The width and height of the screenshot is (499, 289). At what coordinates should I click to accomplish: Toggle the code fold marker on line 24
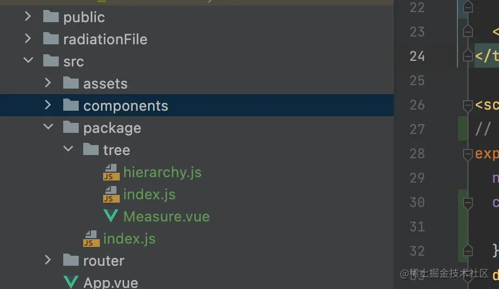coord(467,55)
